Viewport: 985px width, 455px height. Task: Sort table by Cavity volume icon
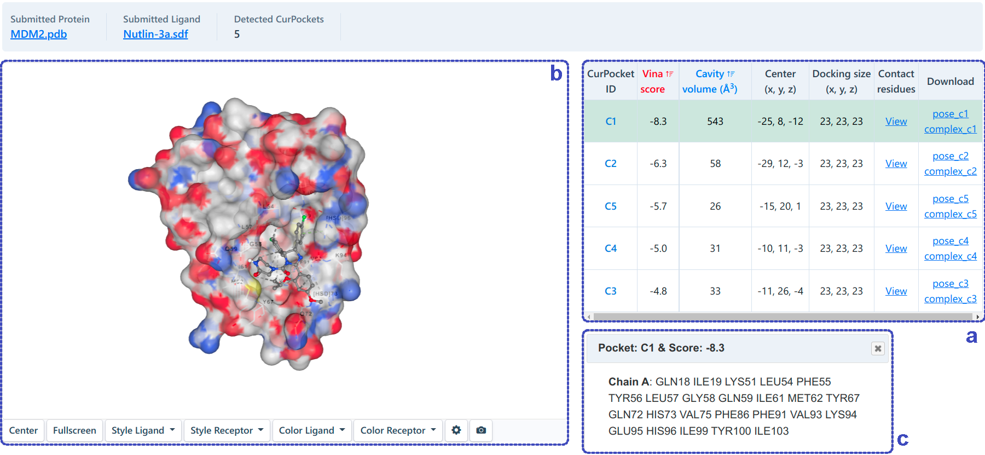tap(731, 74)
